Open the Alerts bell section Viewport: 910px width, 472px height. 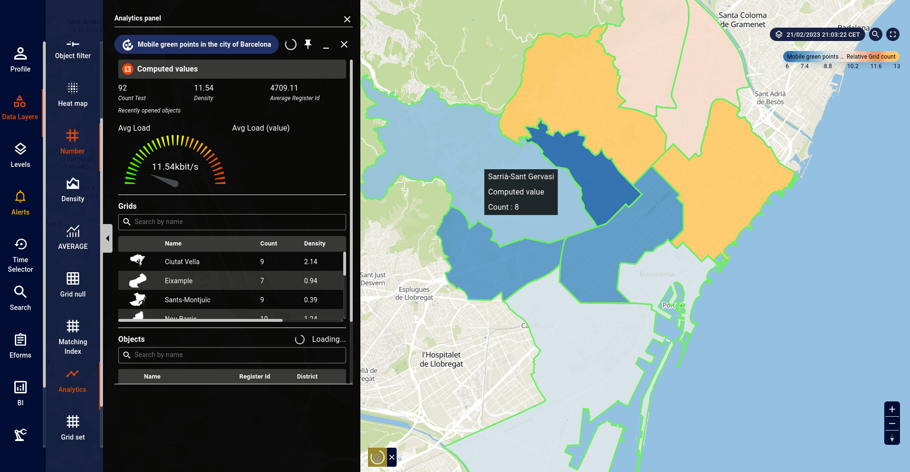(x=20, y=203)
